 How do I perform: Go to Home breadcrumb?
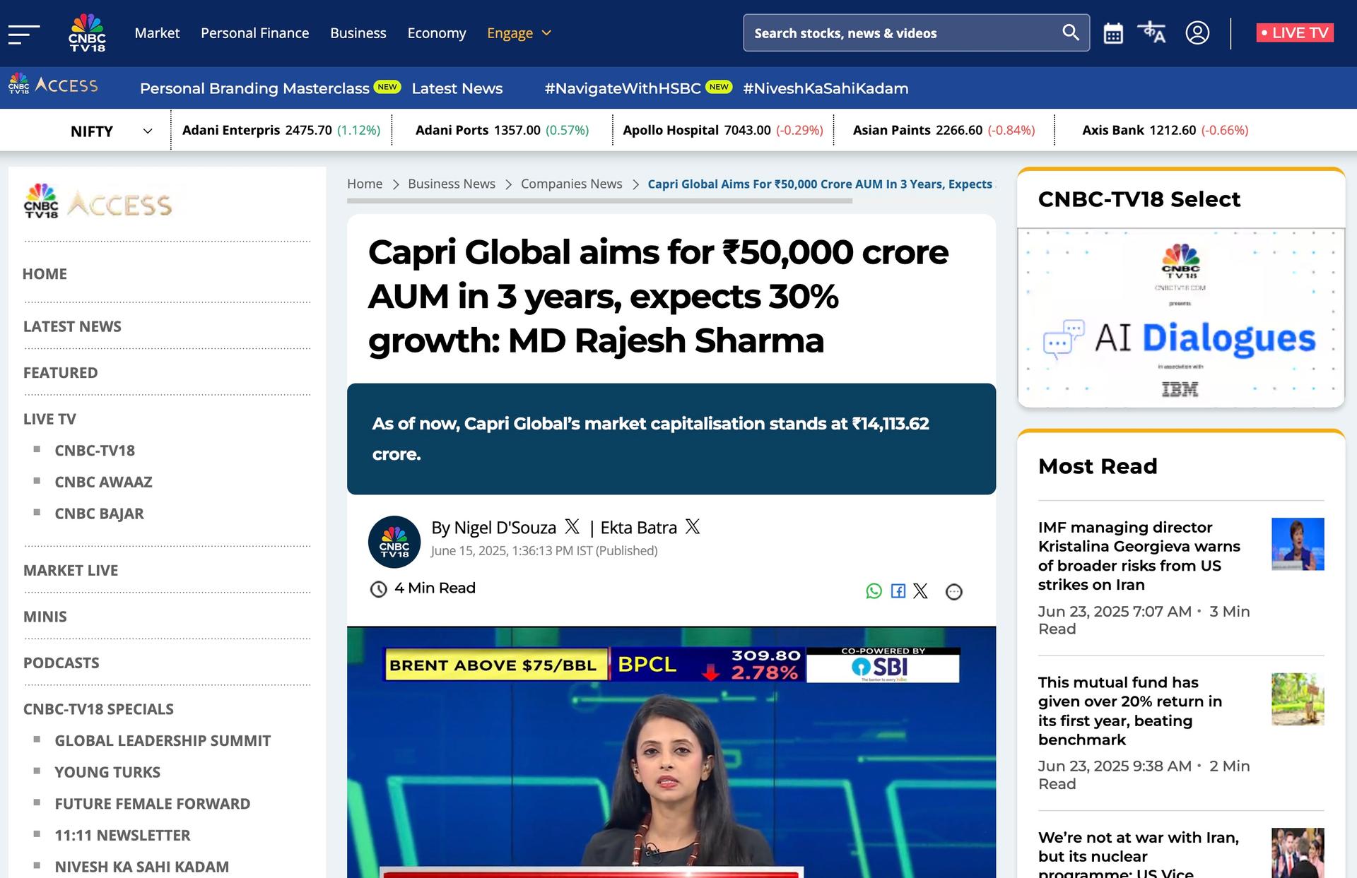click(365, 184)
